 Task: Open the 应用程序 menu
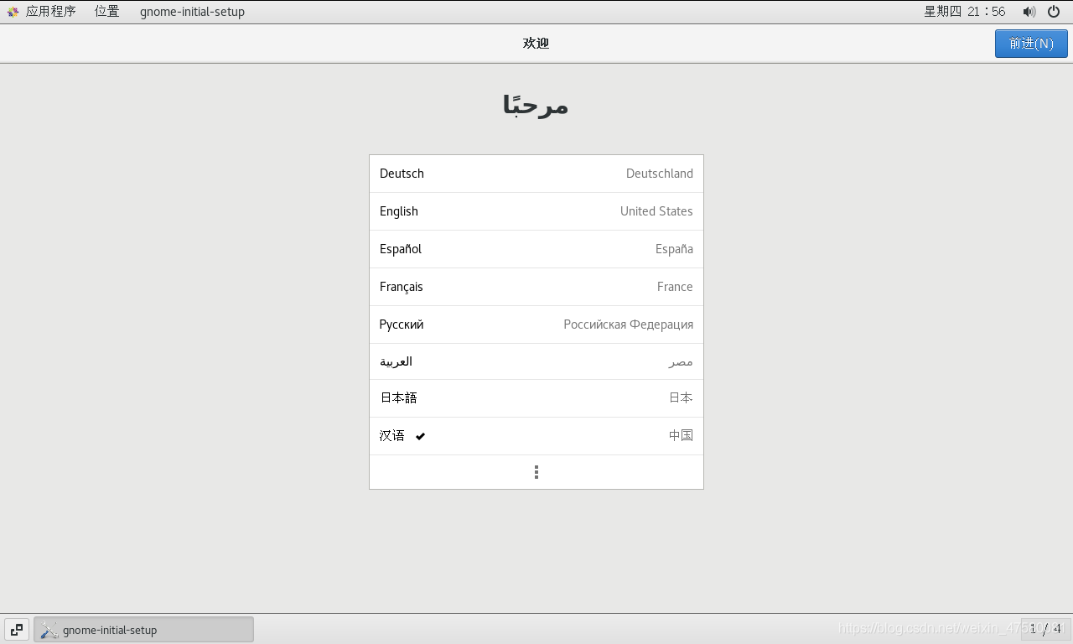tap(50, 12)
